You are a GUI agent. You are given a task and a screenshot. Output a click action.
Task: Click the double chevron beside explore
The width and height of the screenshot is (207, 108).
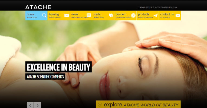100,105
